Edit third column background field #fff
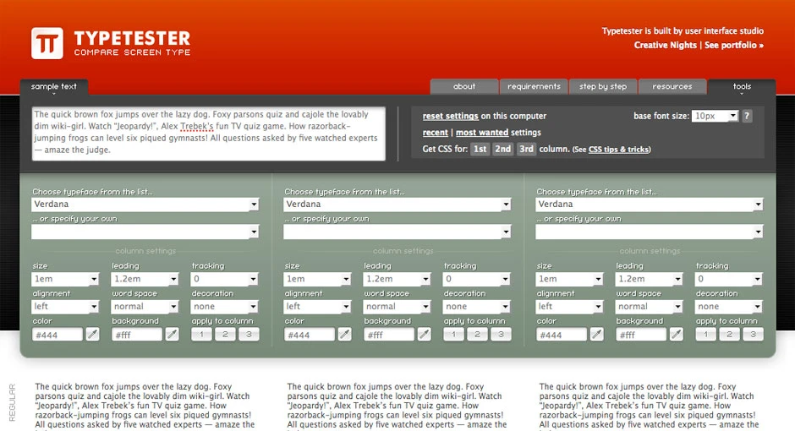 pyautogui.click(x=641, y=335)
